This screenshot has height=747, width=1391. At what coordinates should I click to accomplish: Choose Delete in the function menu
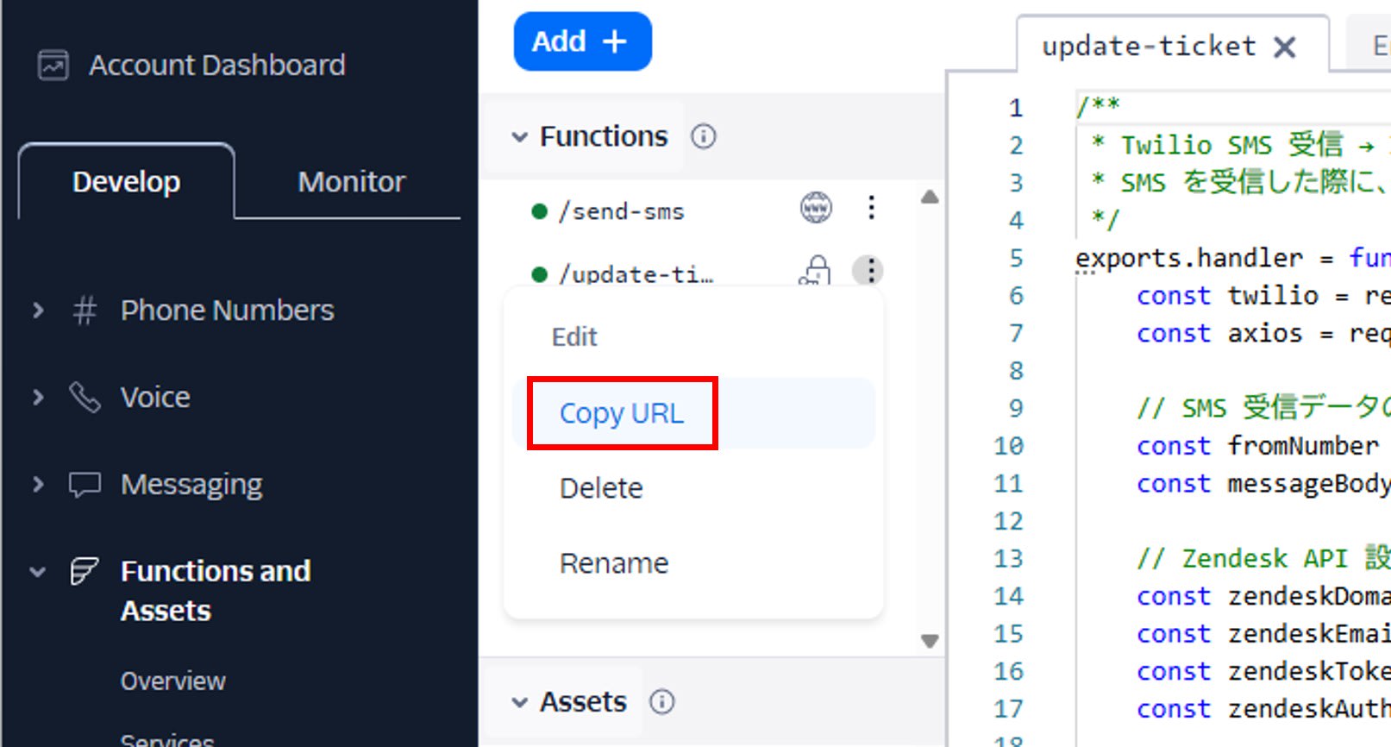601,488
